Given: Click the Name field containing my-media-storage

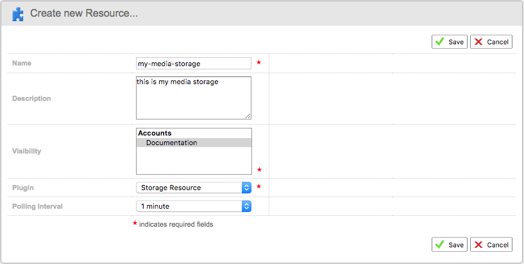Looking at the screenshot, I should pyautogui.click(x=193, y=63).
